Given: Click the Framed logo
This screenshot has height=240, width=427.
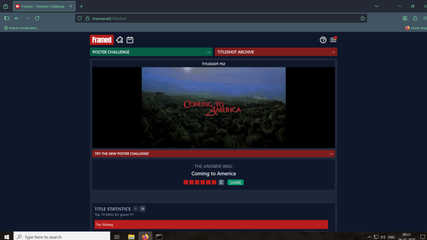Looking at the screenshot, I should (x=101, y=40).
